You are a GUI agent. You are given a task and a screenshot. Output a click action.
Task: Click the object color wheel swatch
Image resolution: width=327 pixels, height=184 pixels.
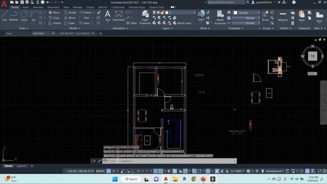coord(229,12)
